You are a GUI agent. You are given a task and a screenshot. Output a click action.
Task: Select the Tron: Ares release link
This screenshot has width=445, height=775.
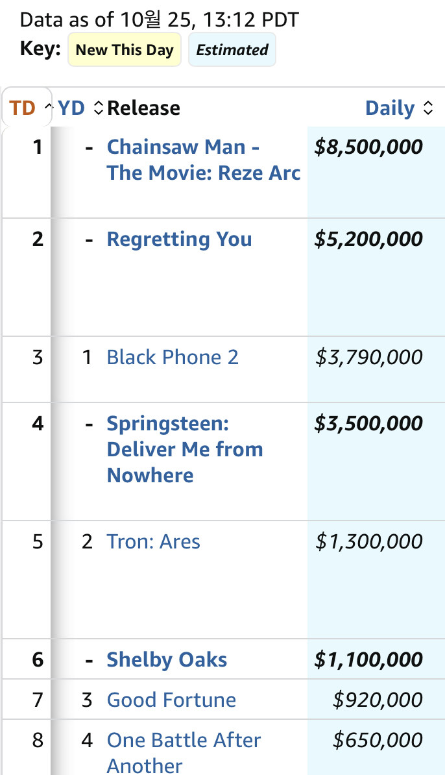[x=153, y=541]
